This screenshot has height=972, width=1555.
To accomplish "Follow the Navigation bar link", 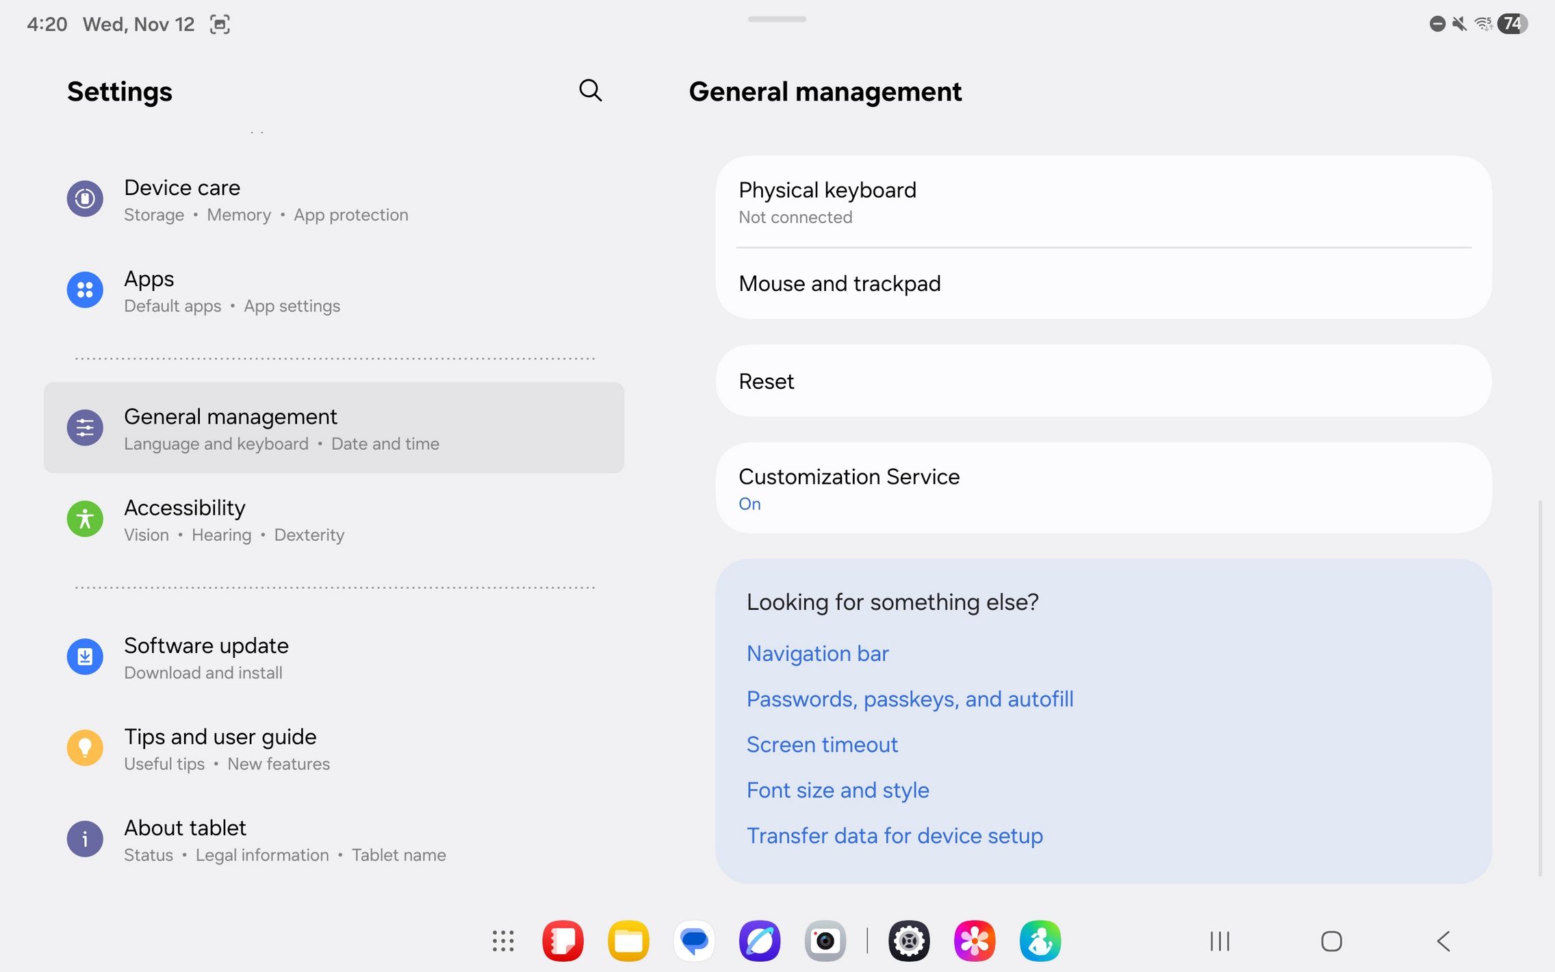I will pos(817,654).
